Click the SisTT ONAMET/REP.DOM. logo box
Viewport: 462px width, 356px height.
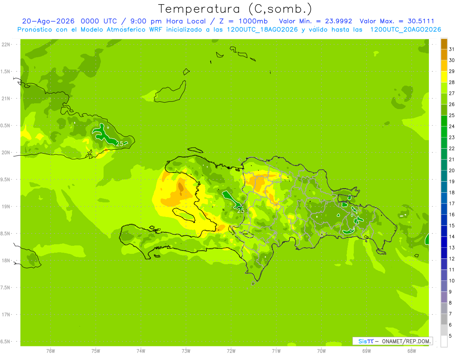392,341
